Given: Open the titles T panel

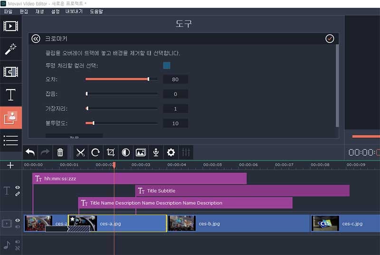Looking at the screenshot, I should (10, 95).
